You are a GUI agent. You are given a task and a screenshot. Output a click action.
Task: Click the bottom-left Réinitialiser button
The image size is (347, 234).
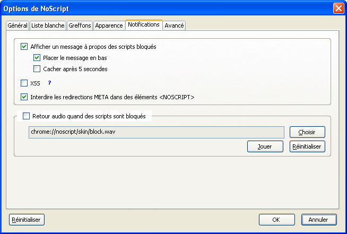(27, 220)
